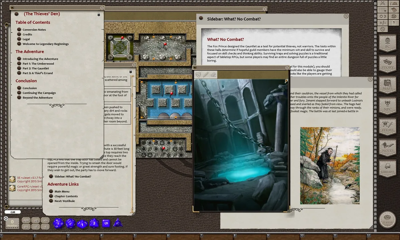Viewport: 400px width, 240px height.
Task: Click the link icon of Thieves' Den window
Action: (17, 14)
